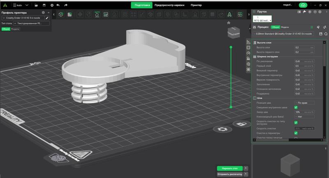This screenshot has width=329, height=178.
Task: Switch to 'Предпросмотр нарезки' tab
Action: (169, 5)
